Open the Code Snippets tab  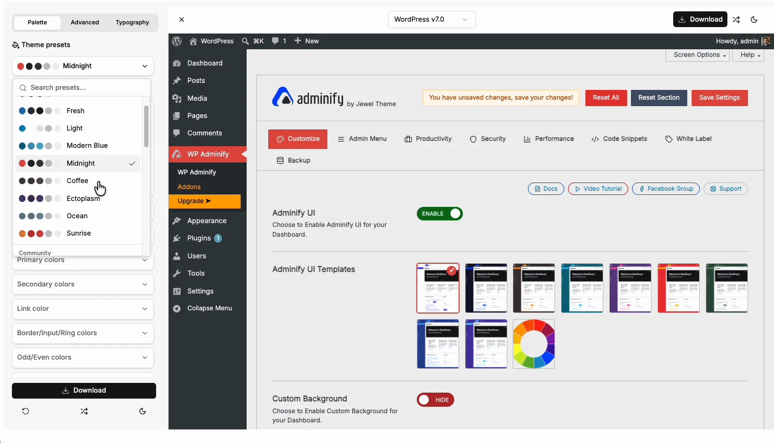pos(619,139)
